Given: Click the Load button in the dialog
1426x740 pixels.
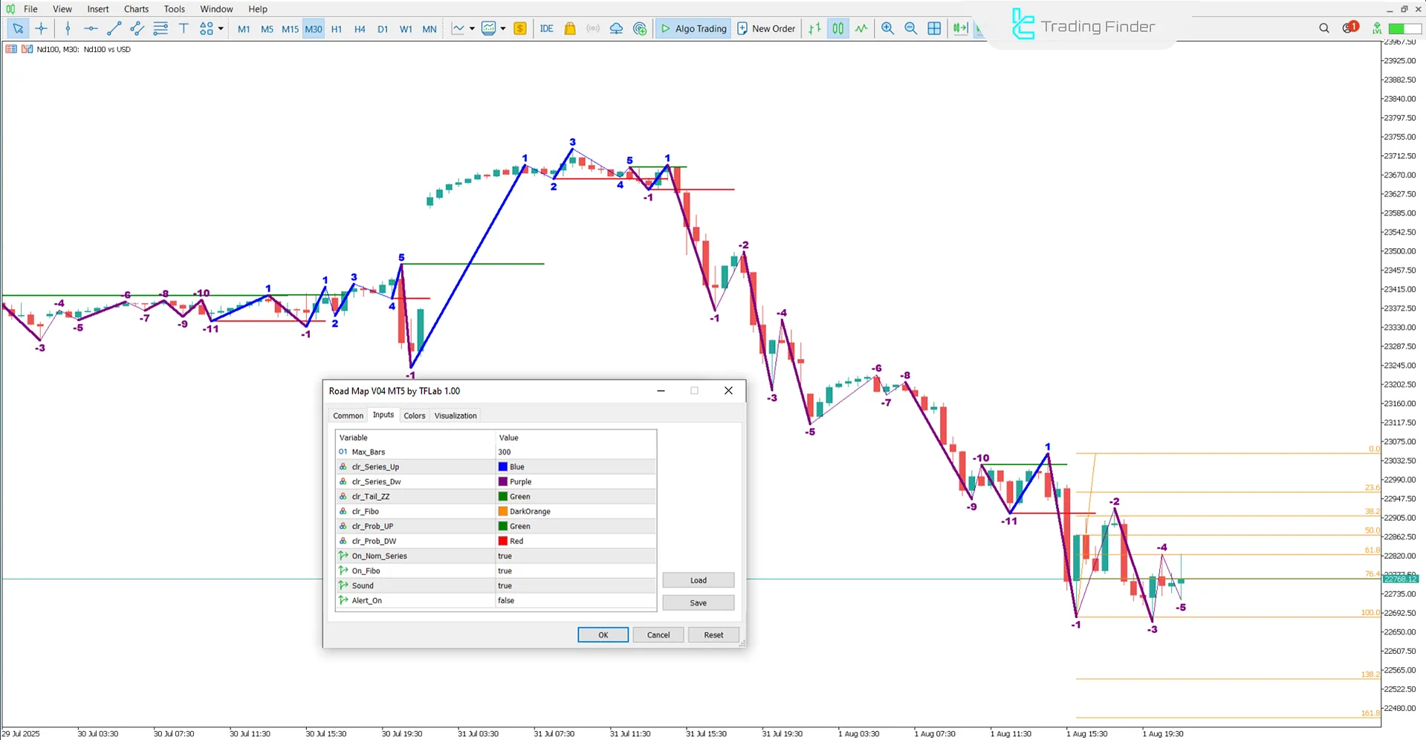Looking at the screenshot, I should [697, 580].
